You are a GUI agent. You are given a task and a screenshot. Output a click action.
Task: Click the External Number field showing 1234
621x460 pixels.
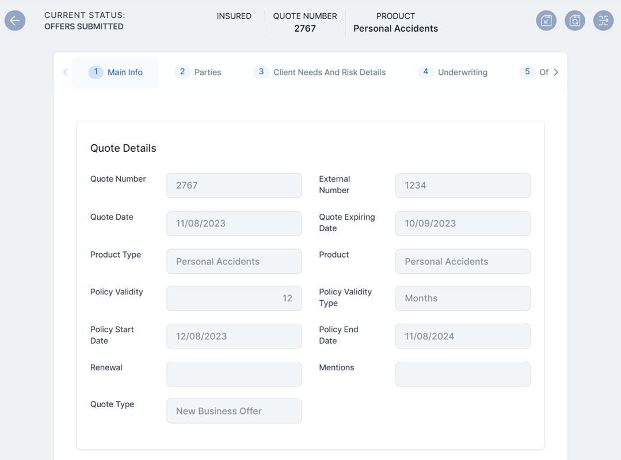pos(462,186)
